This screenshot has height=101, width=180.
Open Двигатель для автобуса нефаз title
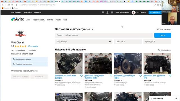click(124, 77)
